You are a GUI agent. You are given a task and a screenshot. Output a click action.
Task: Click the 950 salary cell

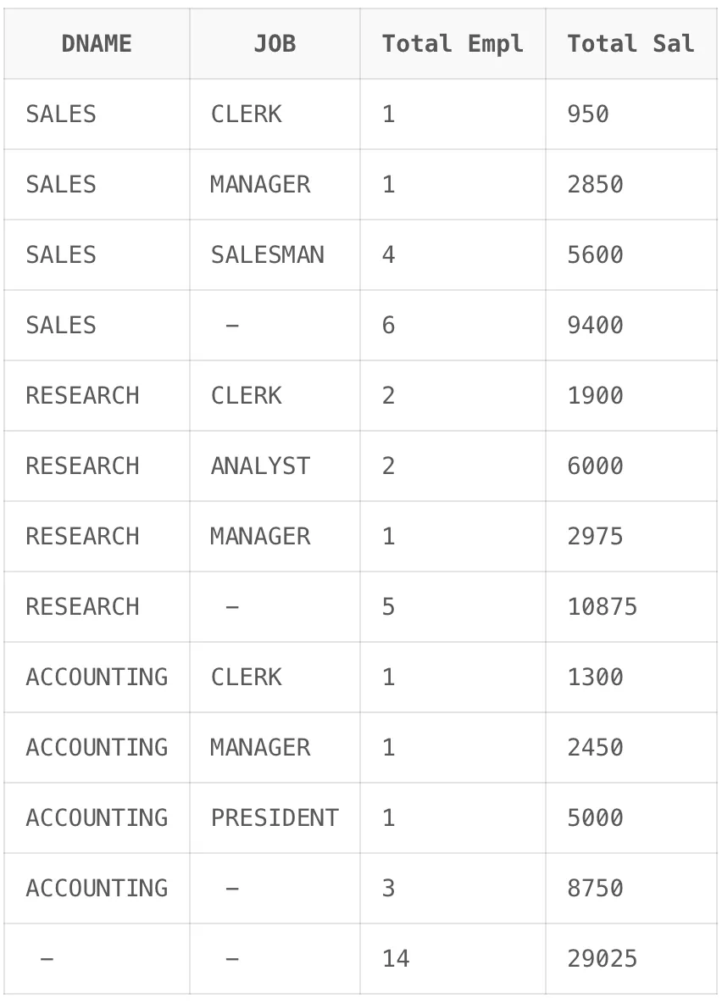pos(631,114)
